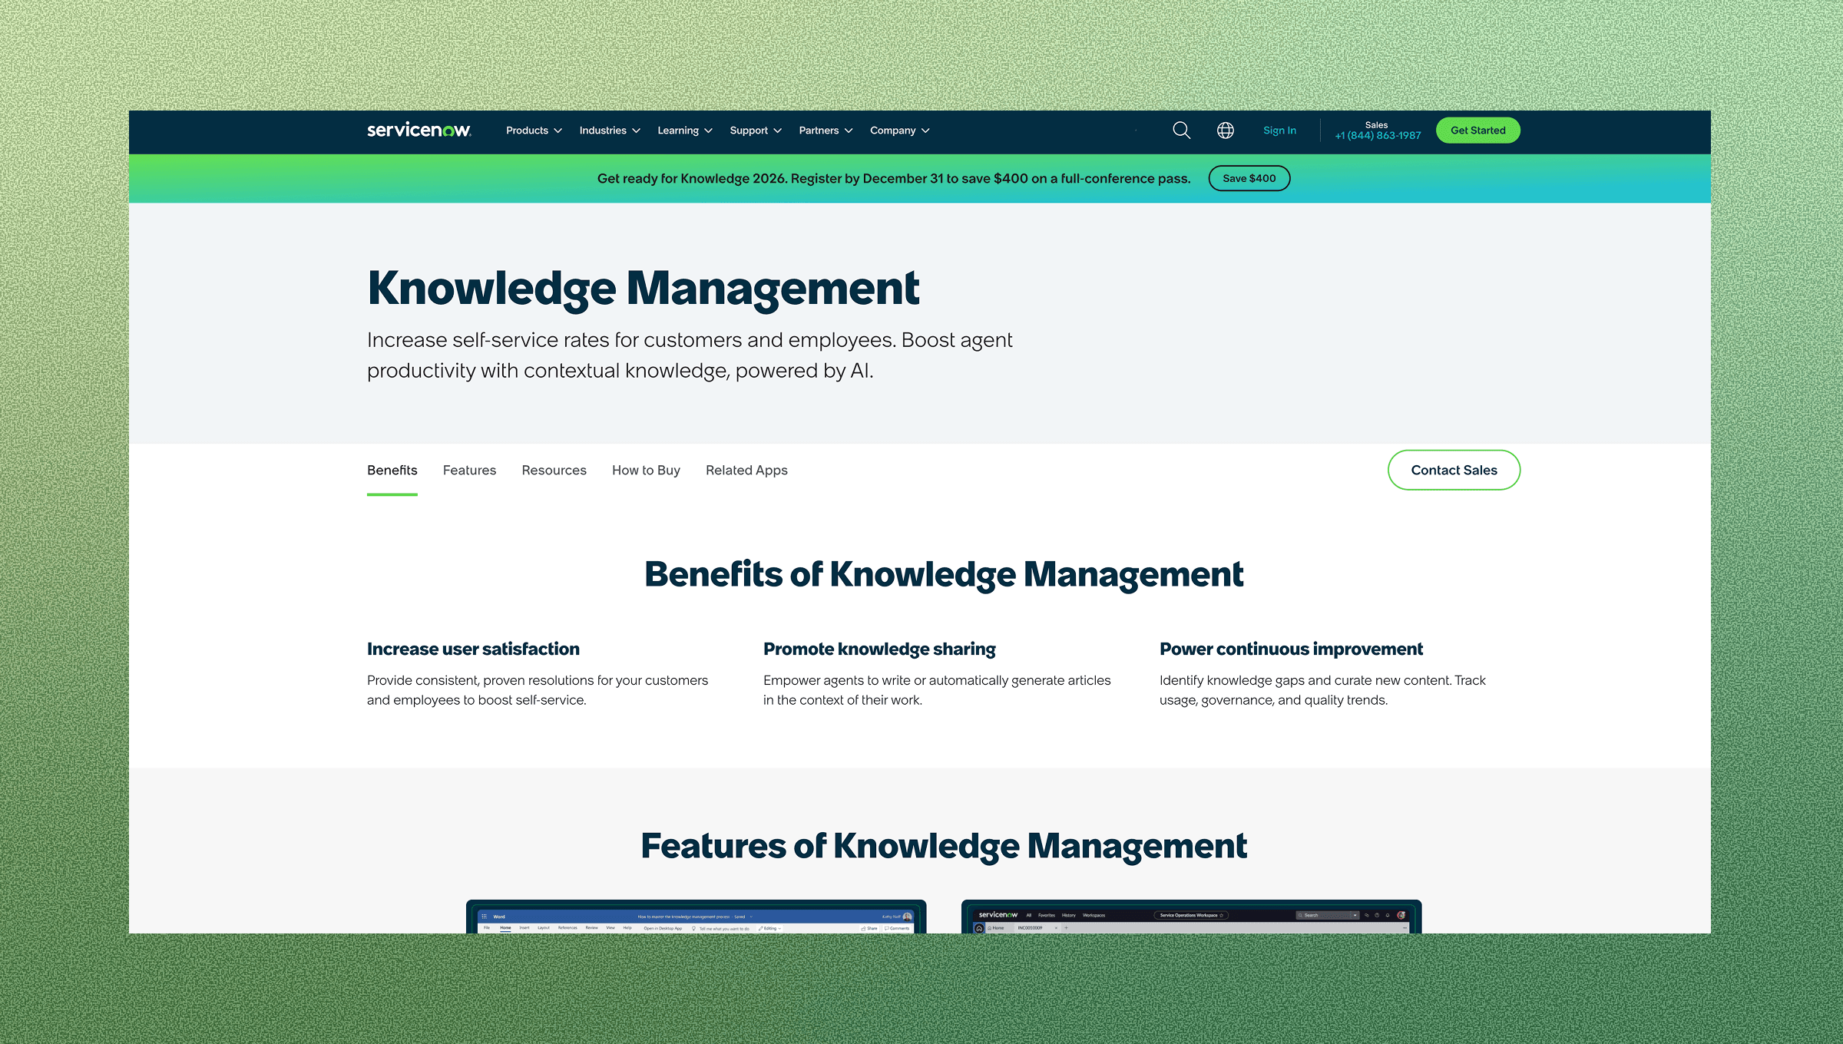This screenshot has height=1044, width=1843.
Task: Open the How to Buy tab
Action: [x=646, y=470]
